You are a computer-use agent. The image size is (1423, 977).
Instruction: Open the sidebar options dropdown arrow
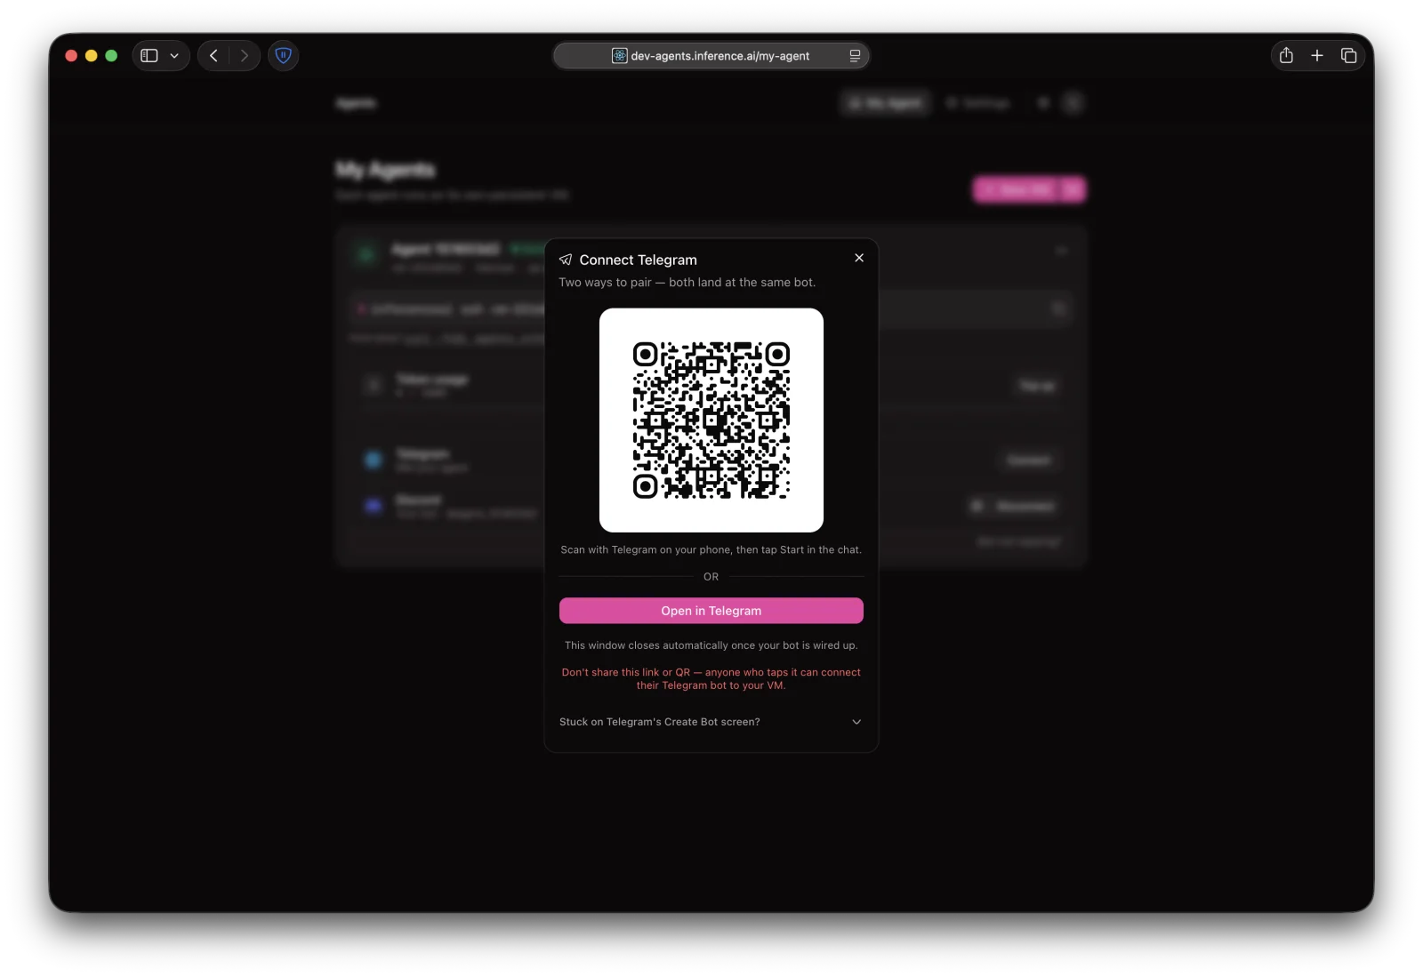[174, 56]
